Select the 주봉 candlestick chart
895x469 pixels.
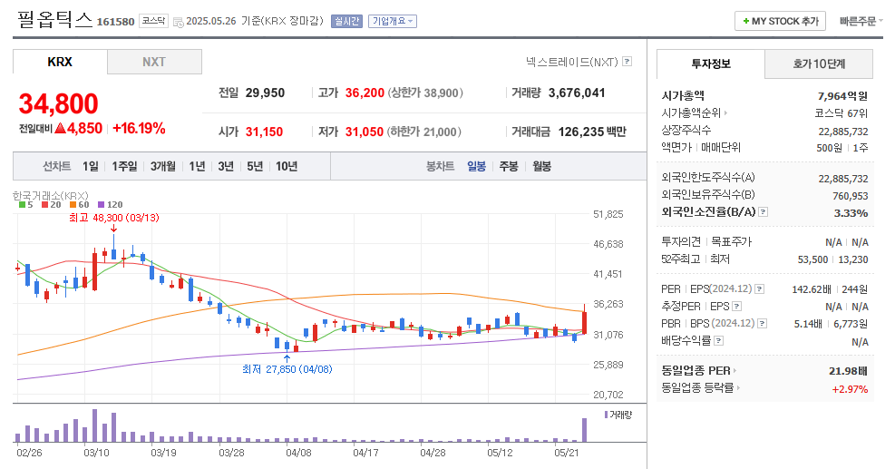509,166
